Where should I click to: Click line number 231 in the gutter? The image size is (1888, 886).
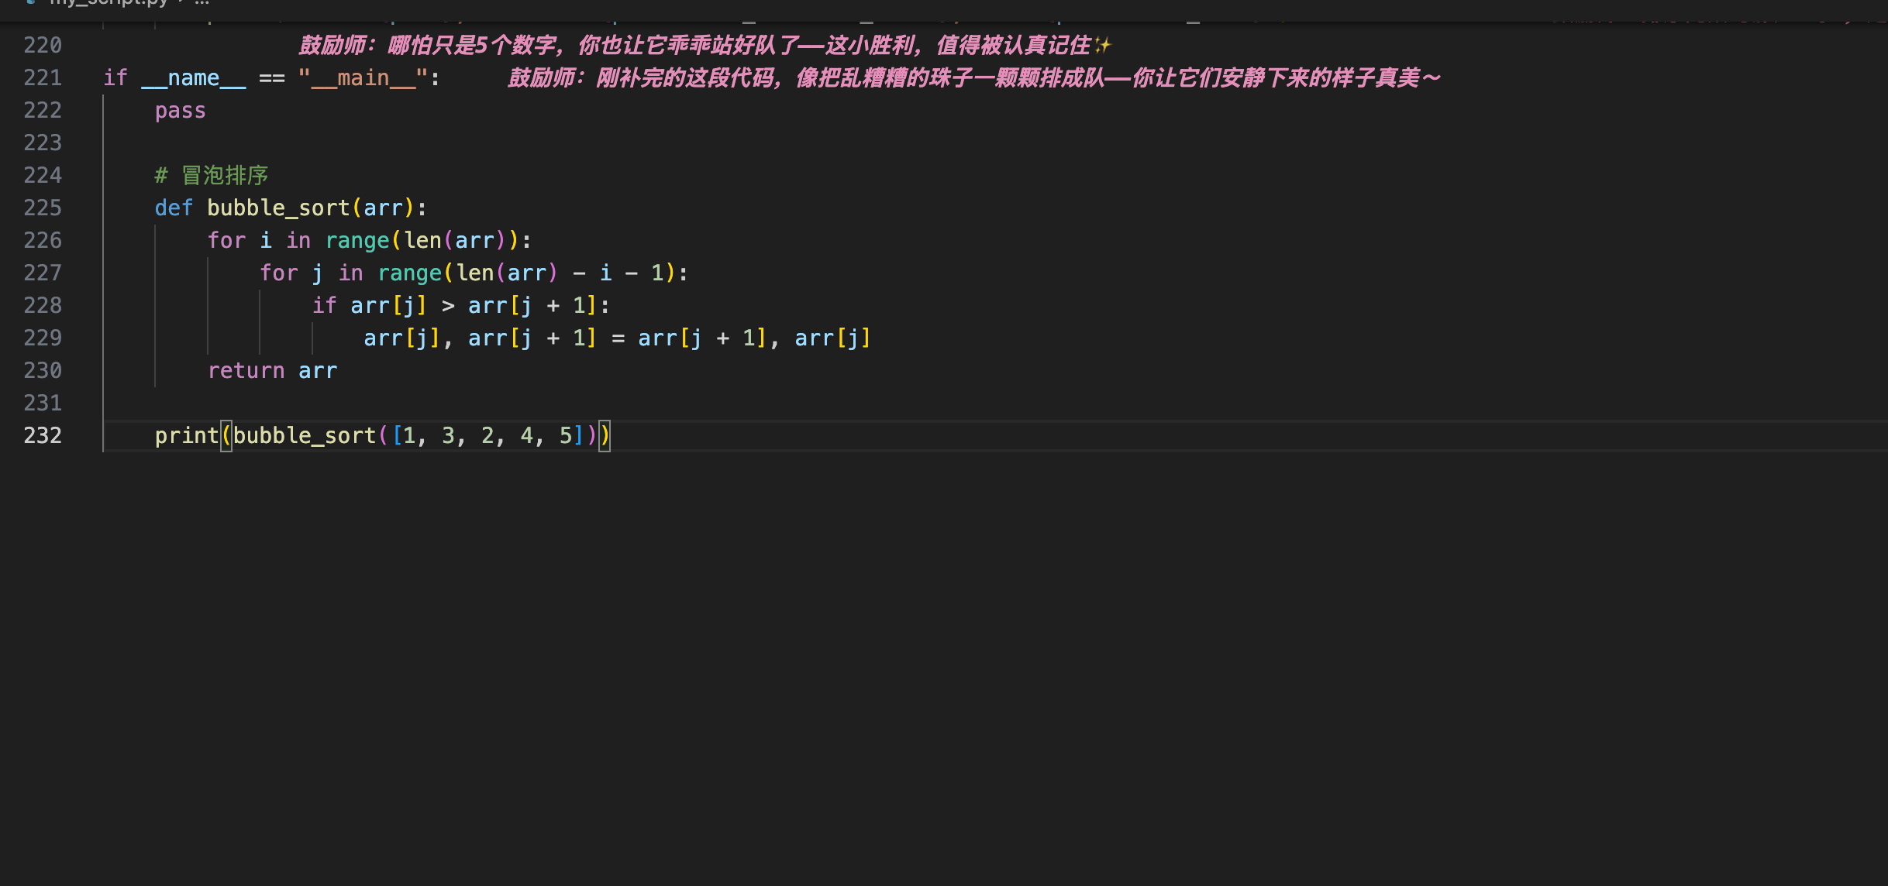tap(43, 403)
